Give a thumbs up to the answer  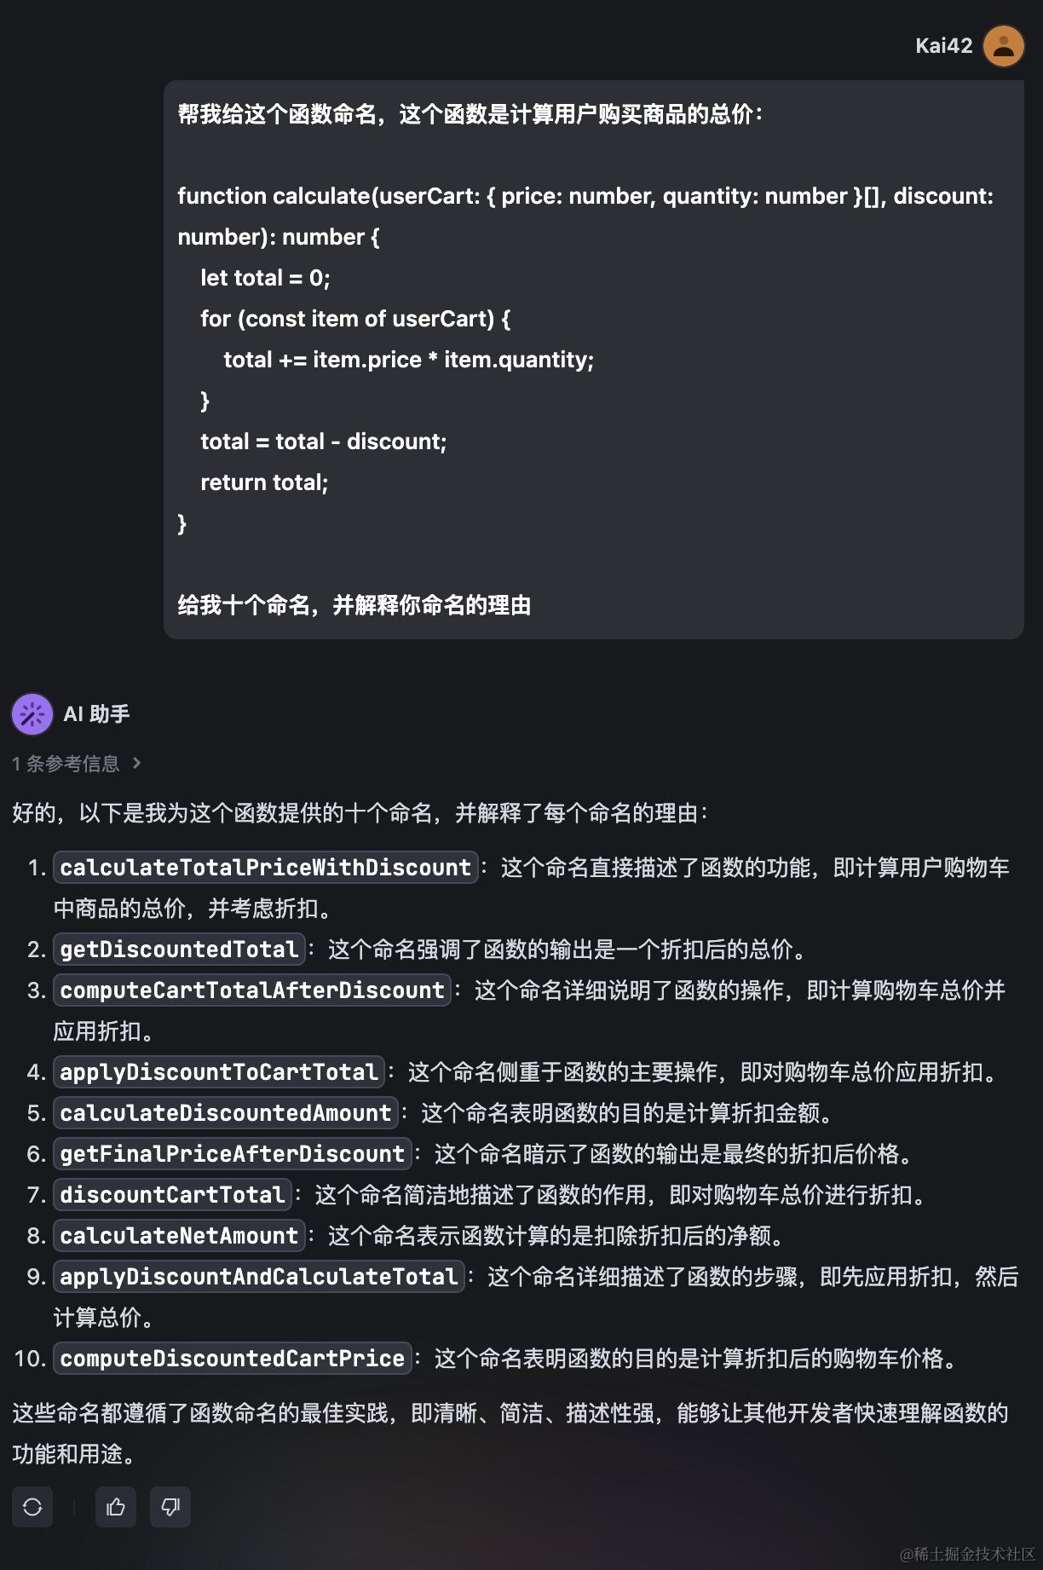116,1507
